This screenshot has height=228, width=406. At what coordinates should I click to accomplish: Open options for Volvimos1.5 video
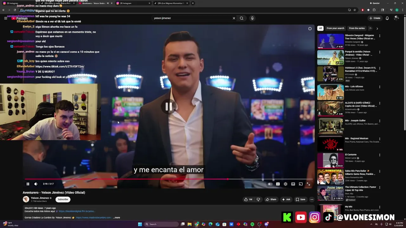(x=380, y=68)
